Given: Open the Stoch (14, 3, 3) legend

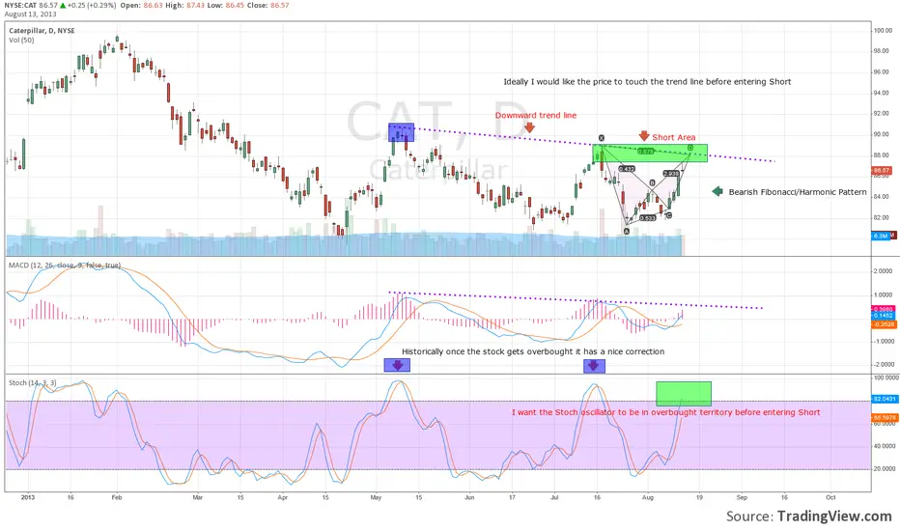Looking at the screenshot, I should click(x=32, y=383).
